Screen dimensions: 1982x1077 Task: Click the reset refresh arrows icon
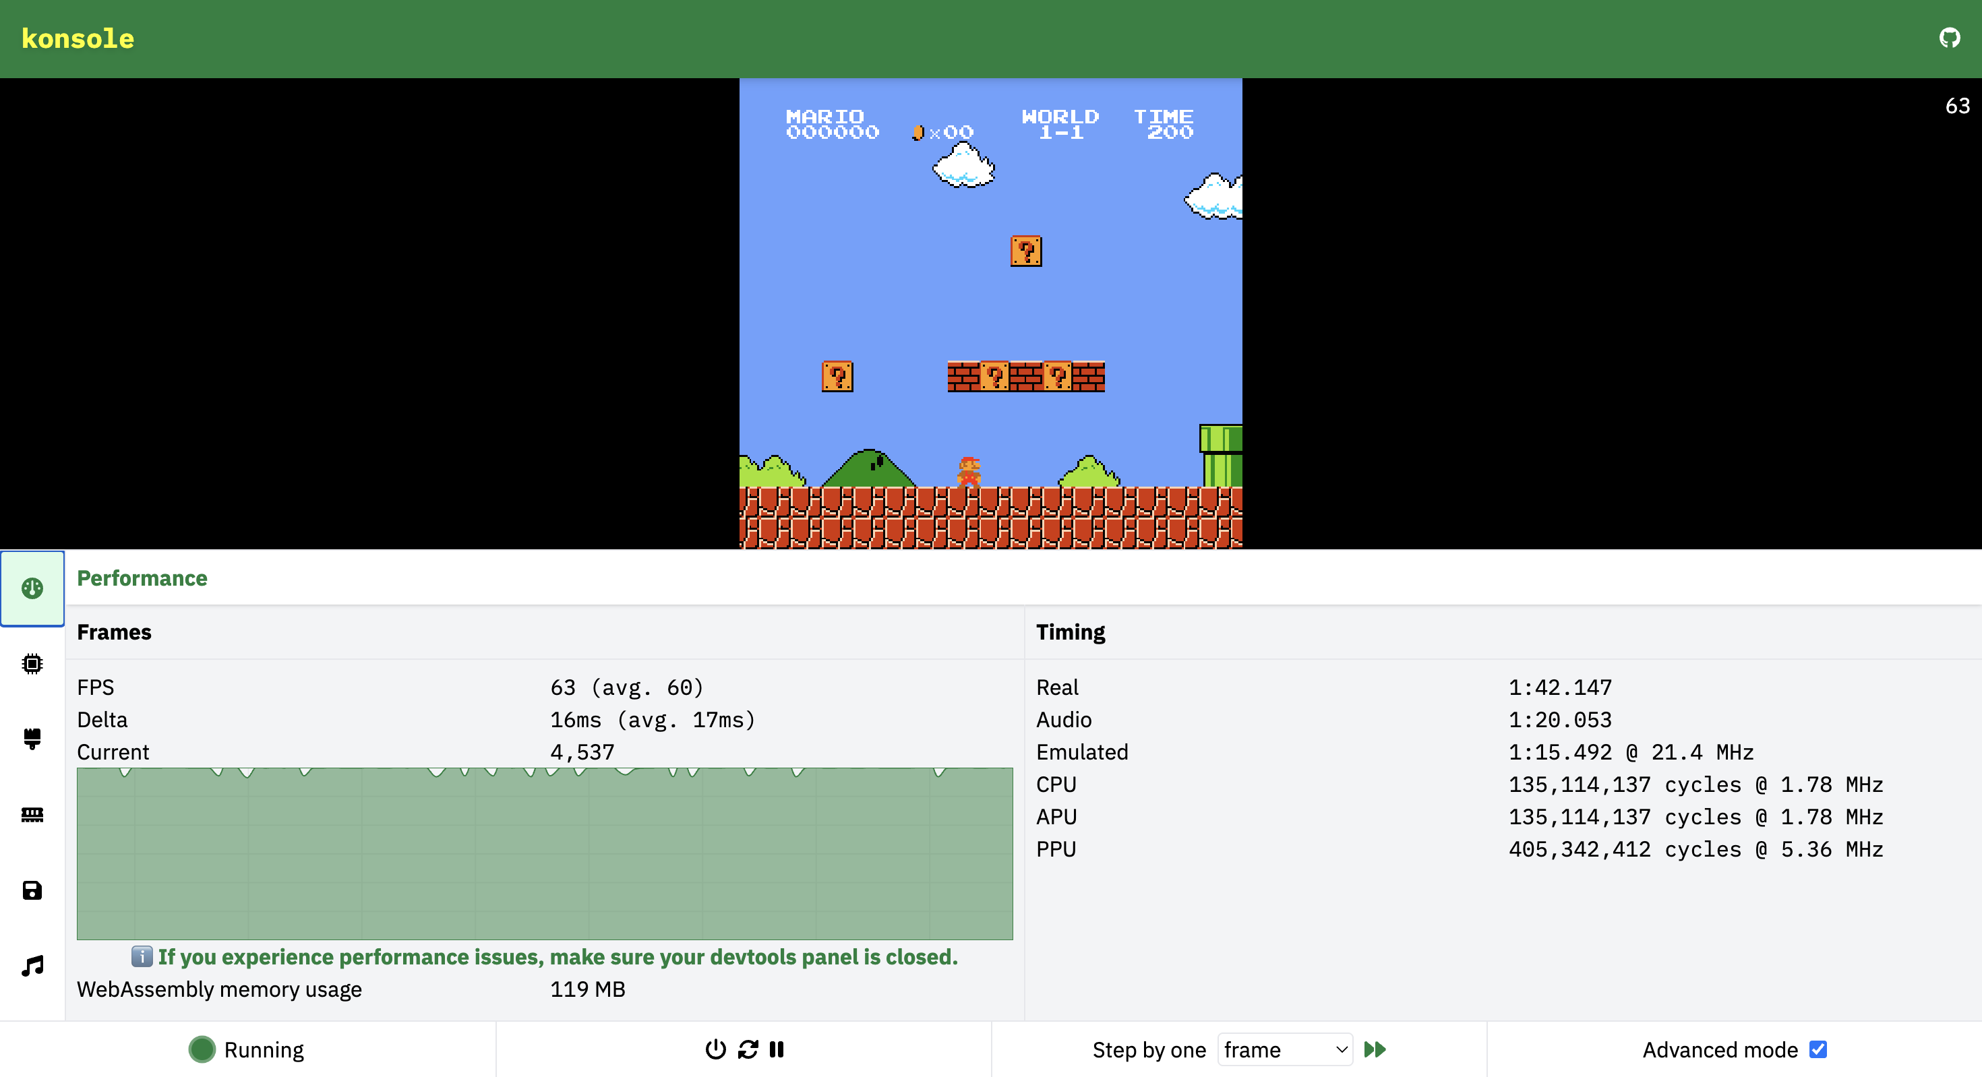point(748,1049)
